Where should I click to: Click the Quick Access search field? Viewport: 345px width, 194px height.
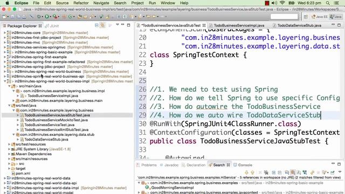point(284,17)
